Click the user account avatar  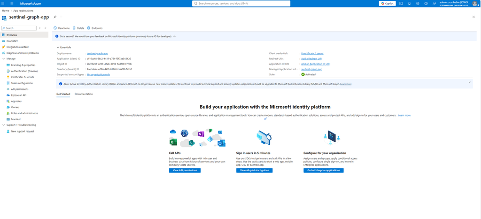point(474,3)
